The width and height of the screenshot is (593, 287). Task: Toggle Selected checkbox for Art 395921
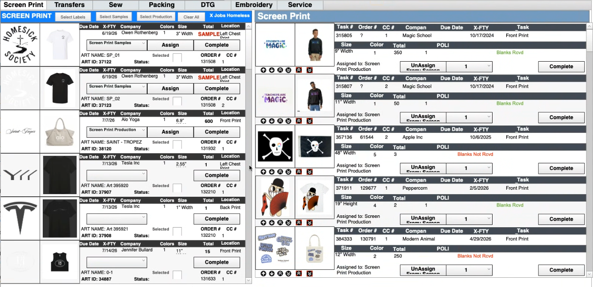coord(177,232)
